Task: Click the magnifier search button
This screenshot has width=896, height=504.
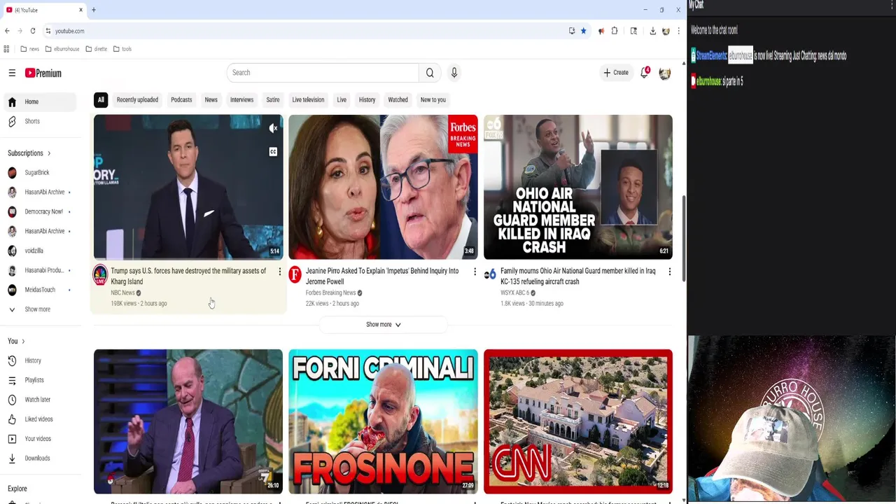Action: (x=430, y=73)
